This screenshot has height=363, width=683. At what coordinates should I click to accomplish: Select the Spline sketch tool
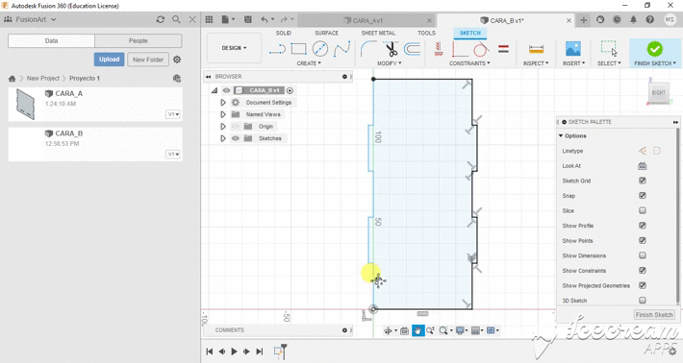tap(341, 49)
